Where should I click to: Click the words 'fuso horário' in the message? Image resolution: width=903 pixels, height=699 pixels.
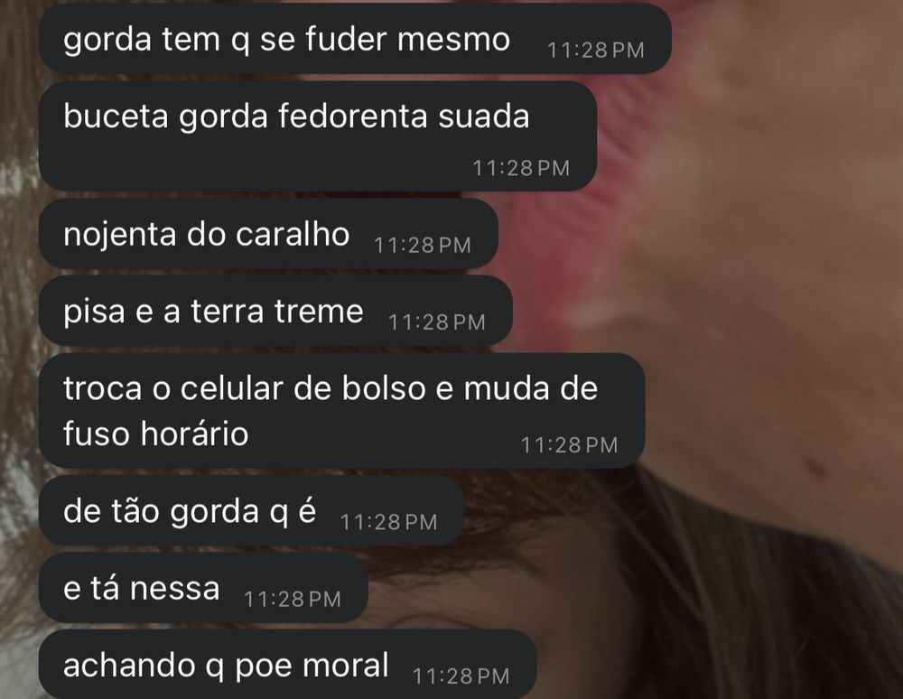coord(155,433)
